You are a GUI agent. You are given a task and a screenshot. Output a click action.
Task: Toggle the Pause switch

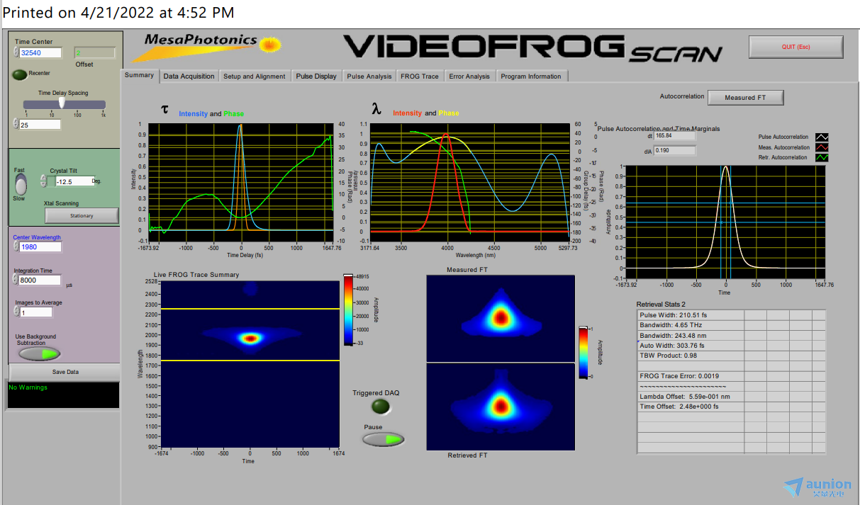pyautogui.click(x=383, y=439)
